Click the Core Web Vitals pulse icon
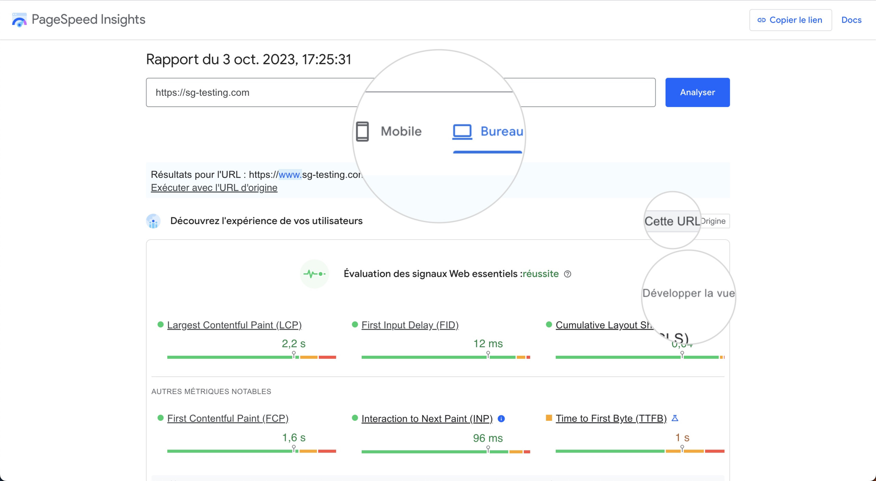Viewport: 876px width, 481px height. [x=314, y=274]
